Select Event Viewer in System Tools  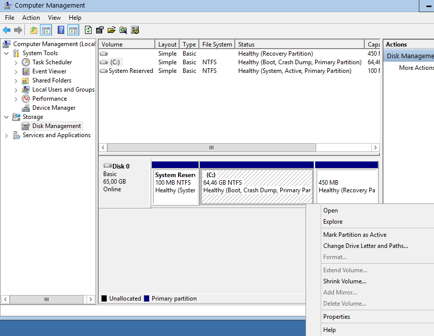(49, 71)
